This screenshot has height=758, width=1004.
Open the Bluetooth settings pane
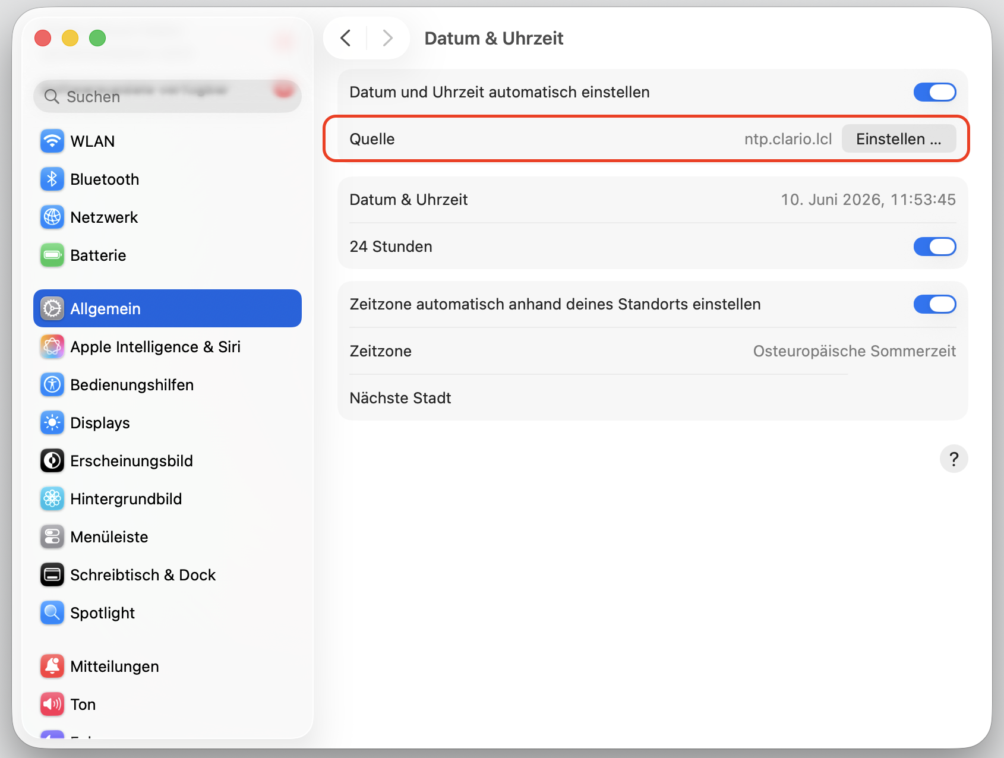coord(168,179)
